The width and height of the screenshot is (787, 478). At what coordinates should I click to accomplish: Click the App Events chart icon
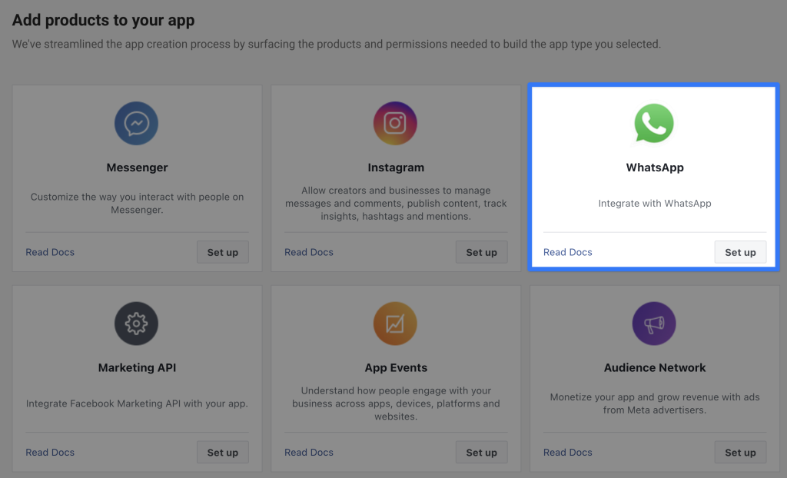point(395,324)
